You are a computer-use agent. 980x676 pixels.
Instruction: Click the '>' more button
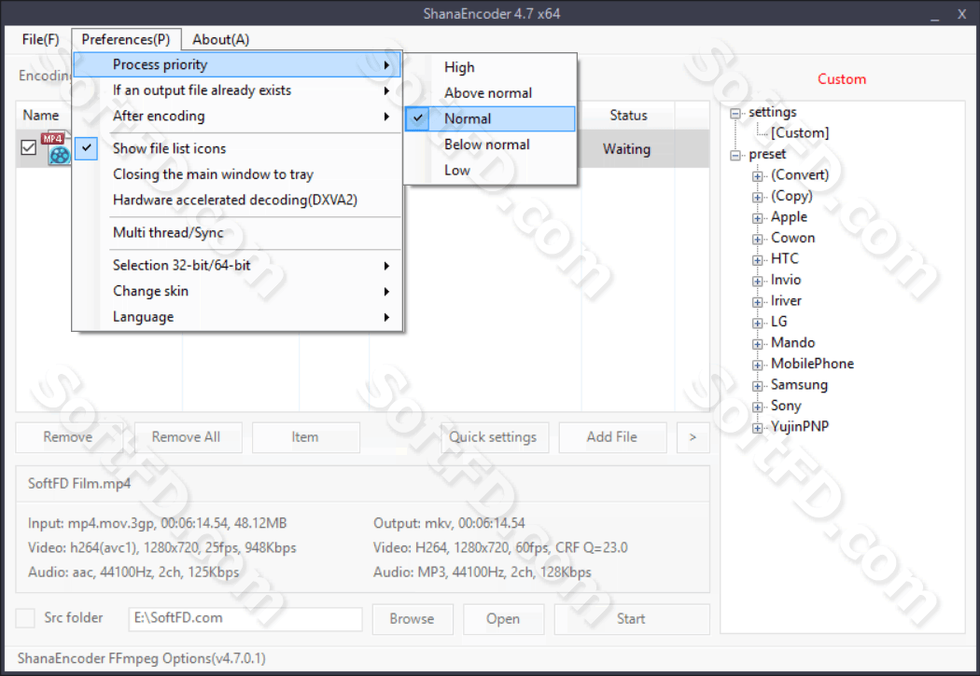(693, 437)
